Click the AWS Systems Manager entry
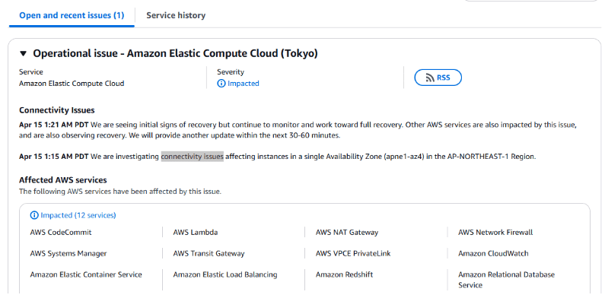 68,254
